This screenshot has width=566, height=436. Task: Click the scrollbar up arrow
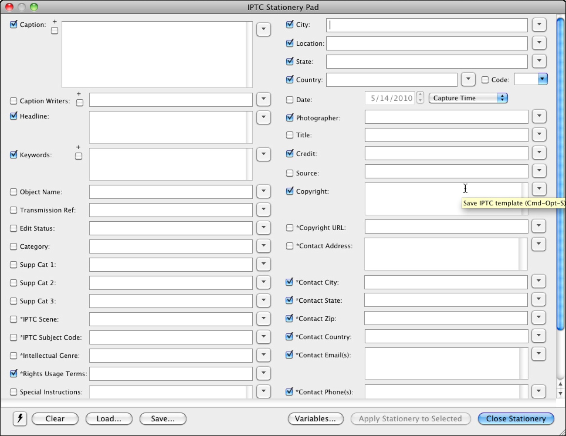click(561, 384)
